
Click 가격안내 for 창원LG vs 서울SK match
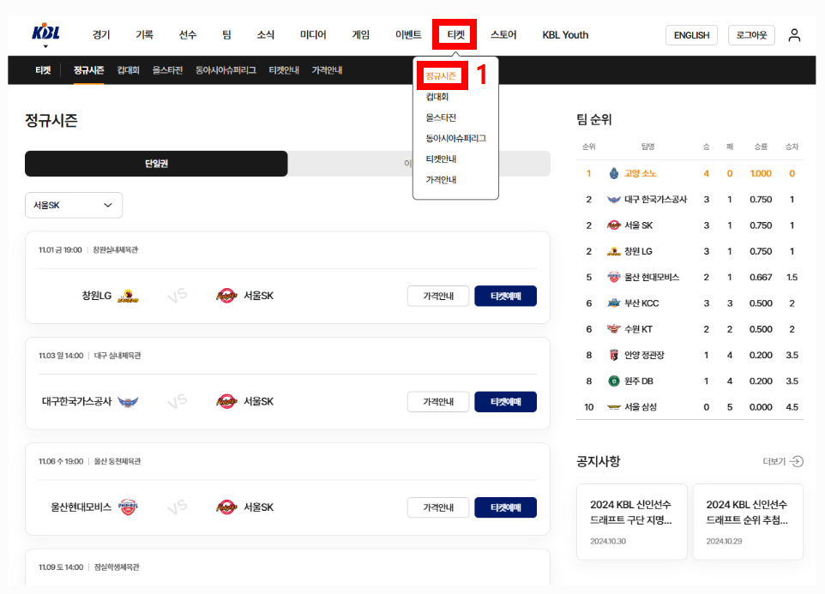438,296
